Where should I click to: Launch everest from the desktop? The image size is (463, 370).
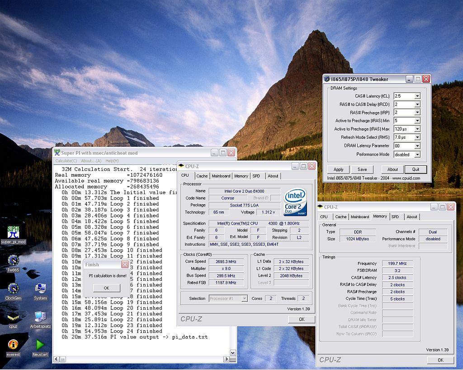(13, 347)
